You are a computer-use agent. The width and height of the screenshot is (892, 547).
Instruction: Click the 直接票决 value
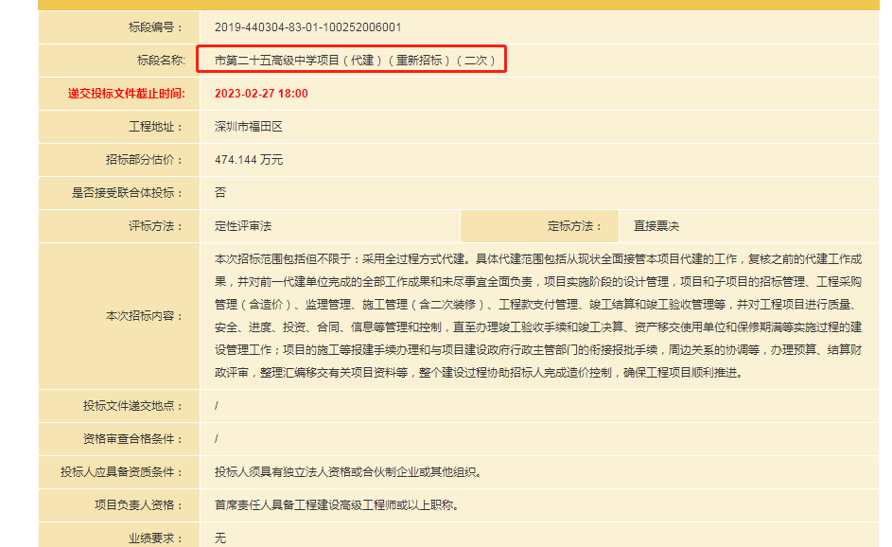pyautogui.click(x=656, y=226)
